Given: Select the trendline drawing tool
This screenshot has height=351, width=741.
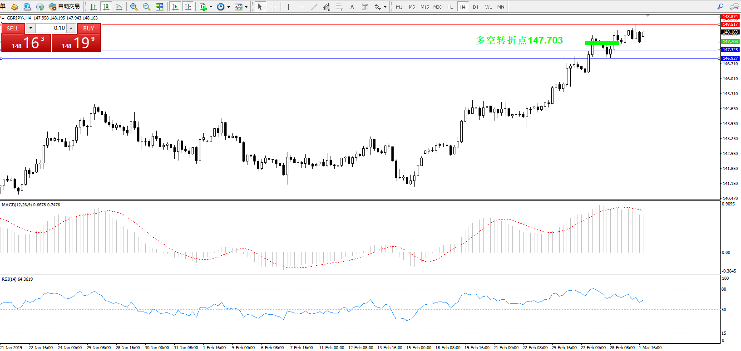Looking at the screenshot, I should click(314, 7).
